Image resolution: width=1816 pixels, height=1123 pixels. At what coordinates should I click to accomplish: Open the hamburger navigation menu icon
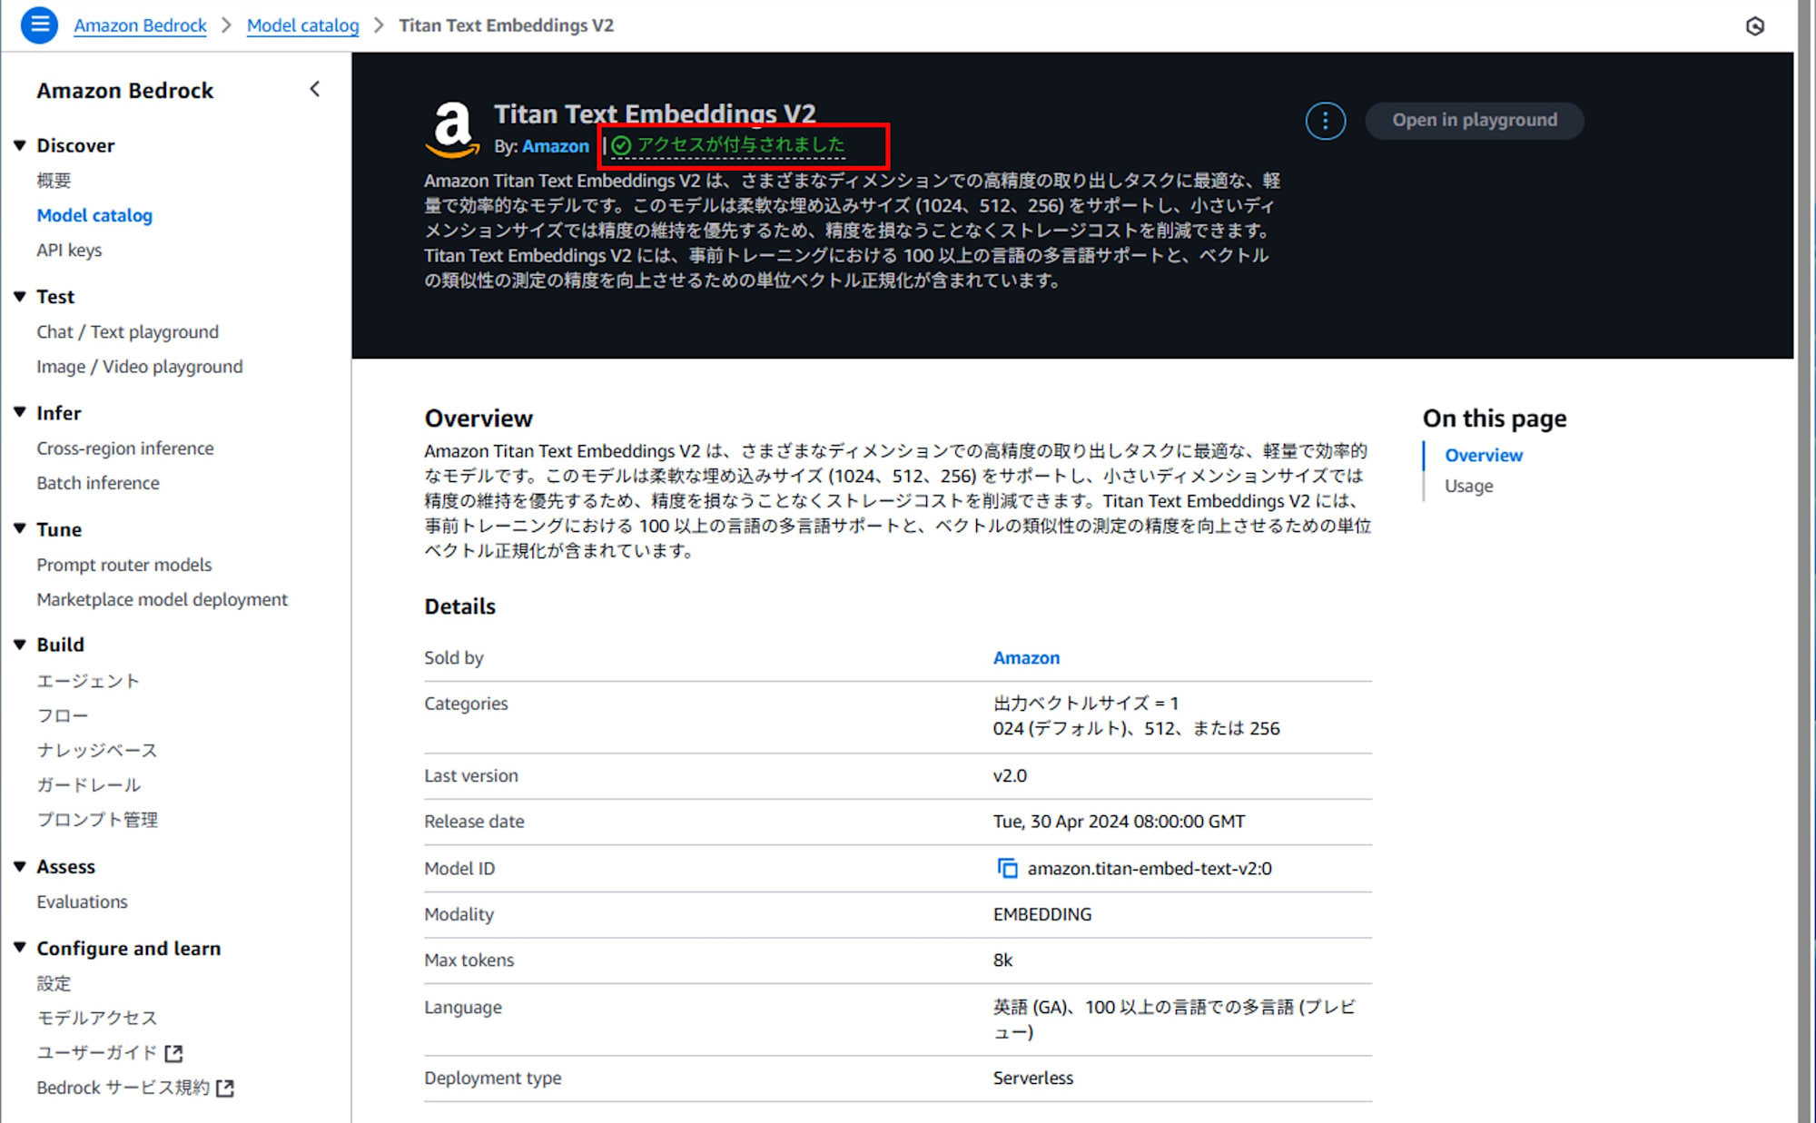[x=39, y=25]
